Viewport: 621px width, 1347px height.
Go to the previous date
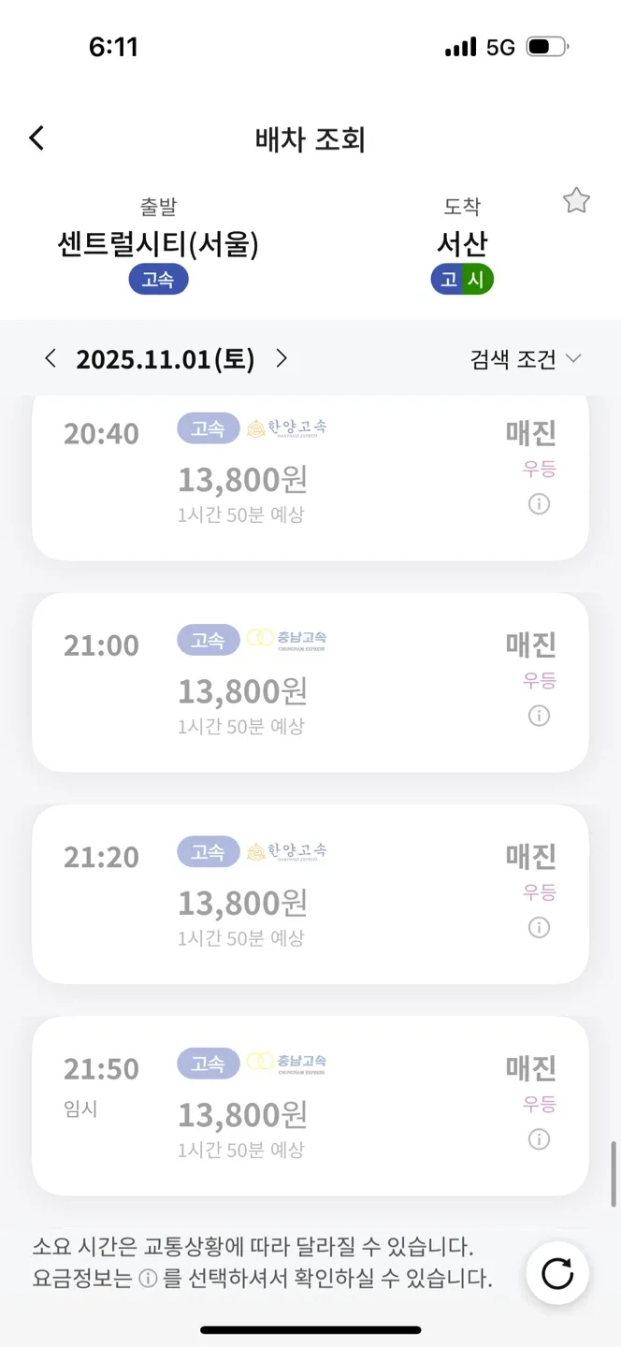(x=51, y=358)
